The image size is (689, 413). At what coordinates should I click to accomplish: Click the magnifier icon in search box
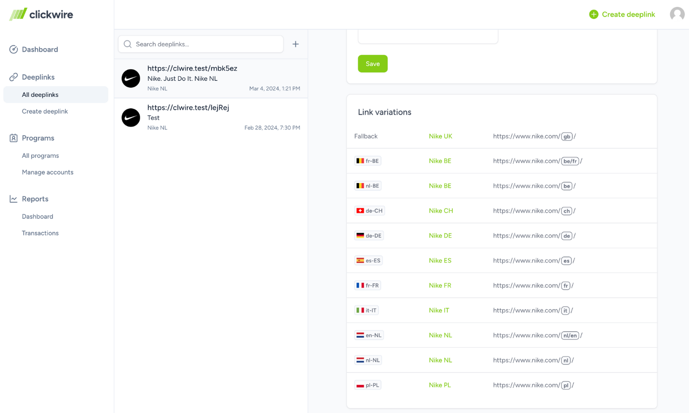pyautogui.click(x=128, y=44)
